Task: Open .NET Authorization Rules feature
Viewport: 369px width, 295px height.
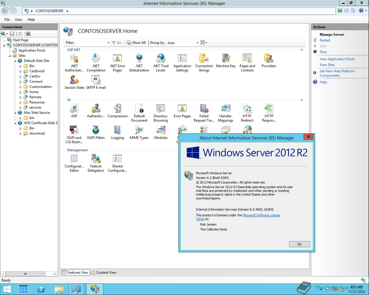Action: tap(74, 63)
